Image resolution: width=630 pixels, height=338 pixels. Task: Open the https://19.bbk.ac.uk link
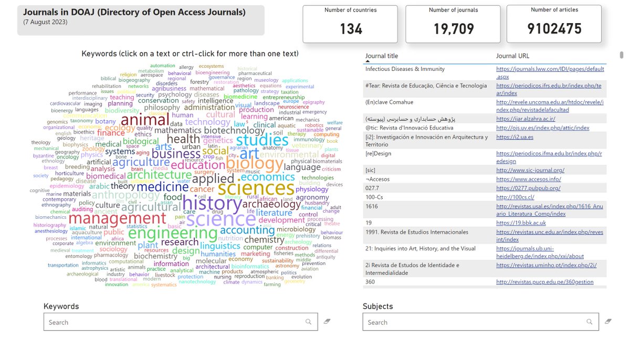(520, 223)
